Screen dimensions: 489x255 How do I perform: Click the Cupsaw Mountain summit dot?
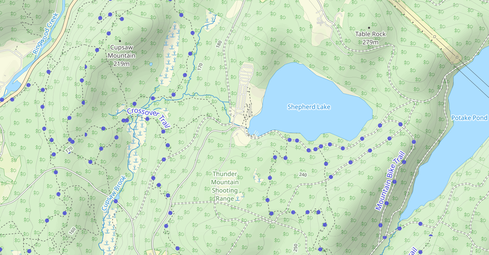(x=120, y=41)
